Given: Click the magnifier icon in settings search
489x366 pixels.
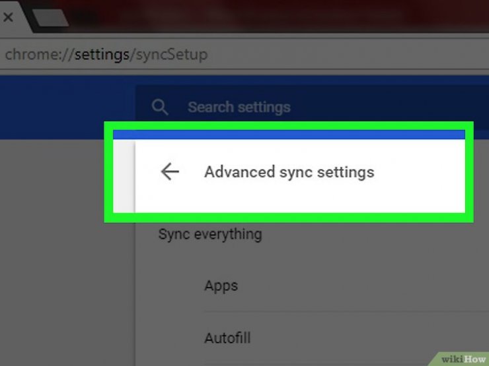Looking at the screenshot, I should (x=159, y=107).
